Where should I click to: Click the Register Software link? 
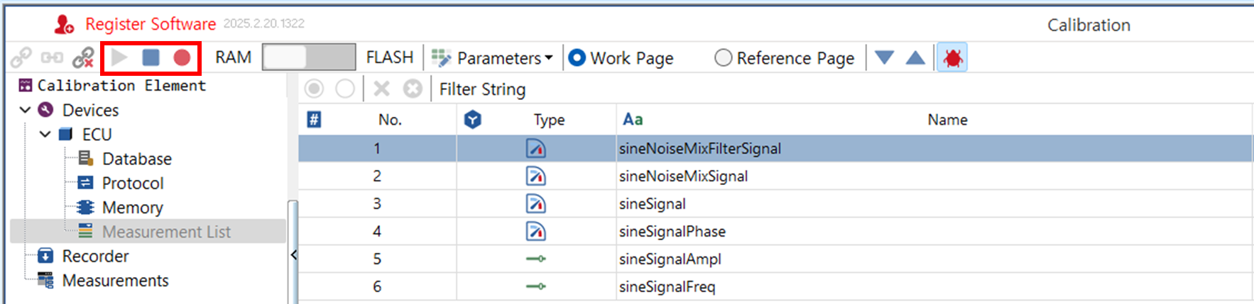[151, 24]
